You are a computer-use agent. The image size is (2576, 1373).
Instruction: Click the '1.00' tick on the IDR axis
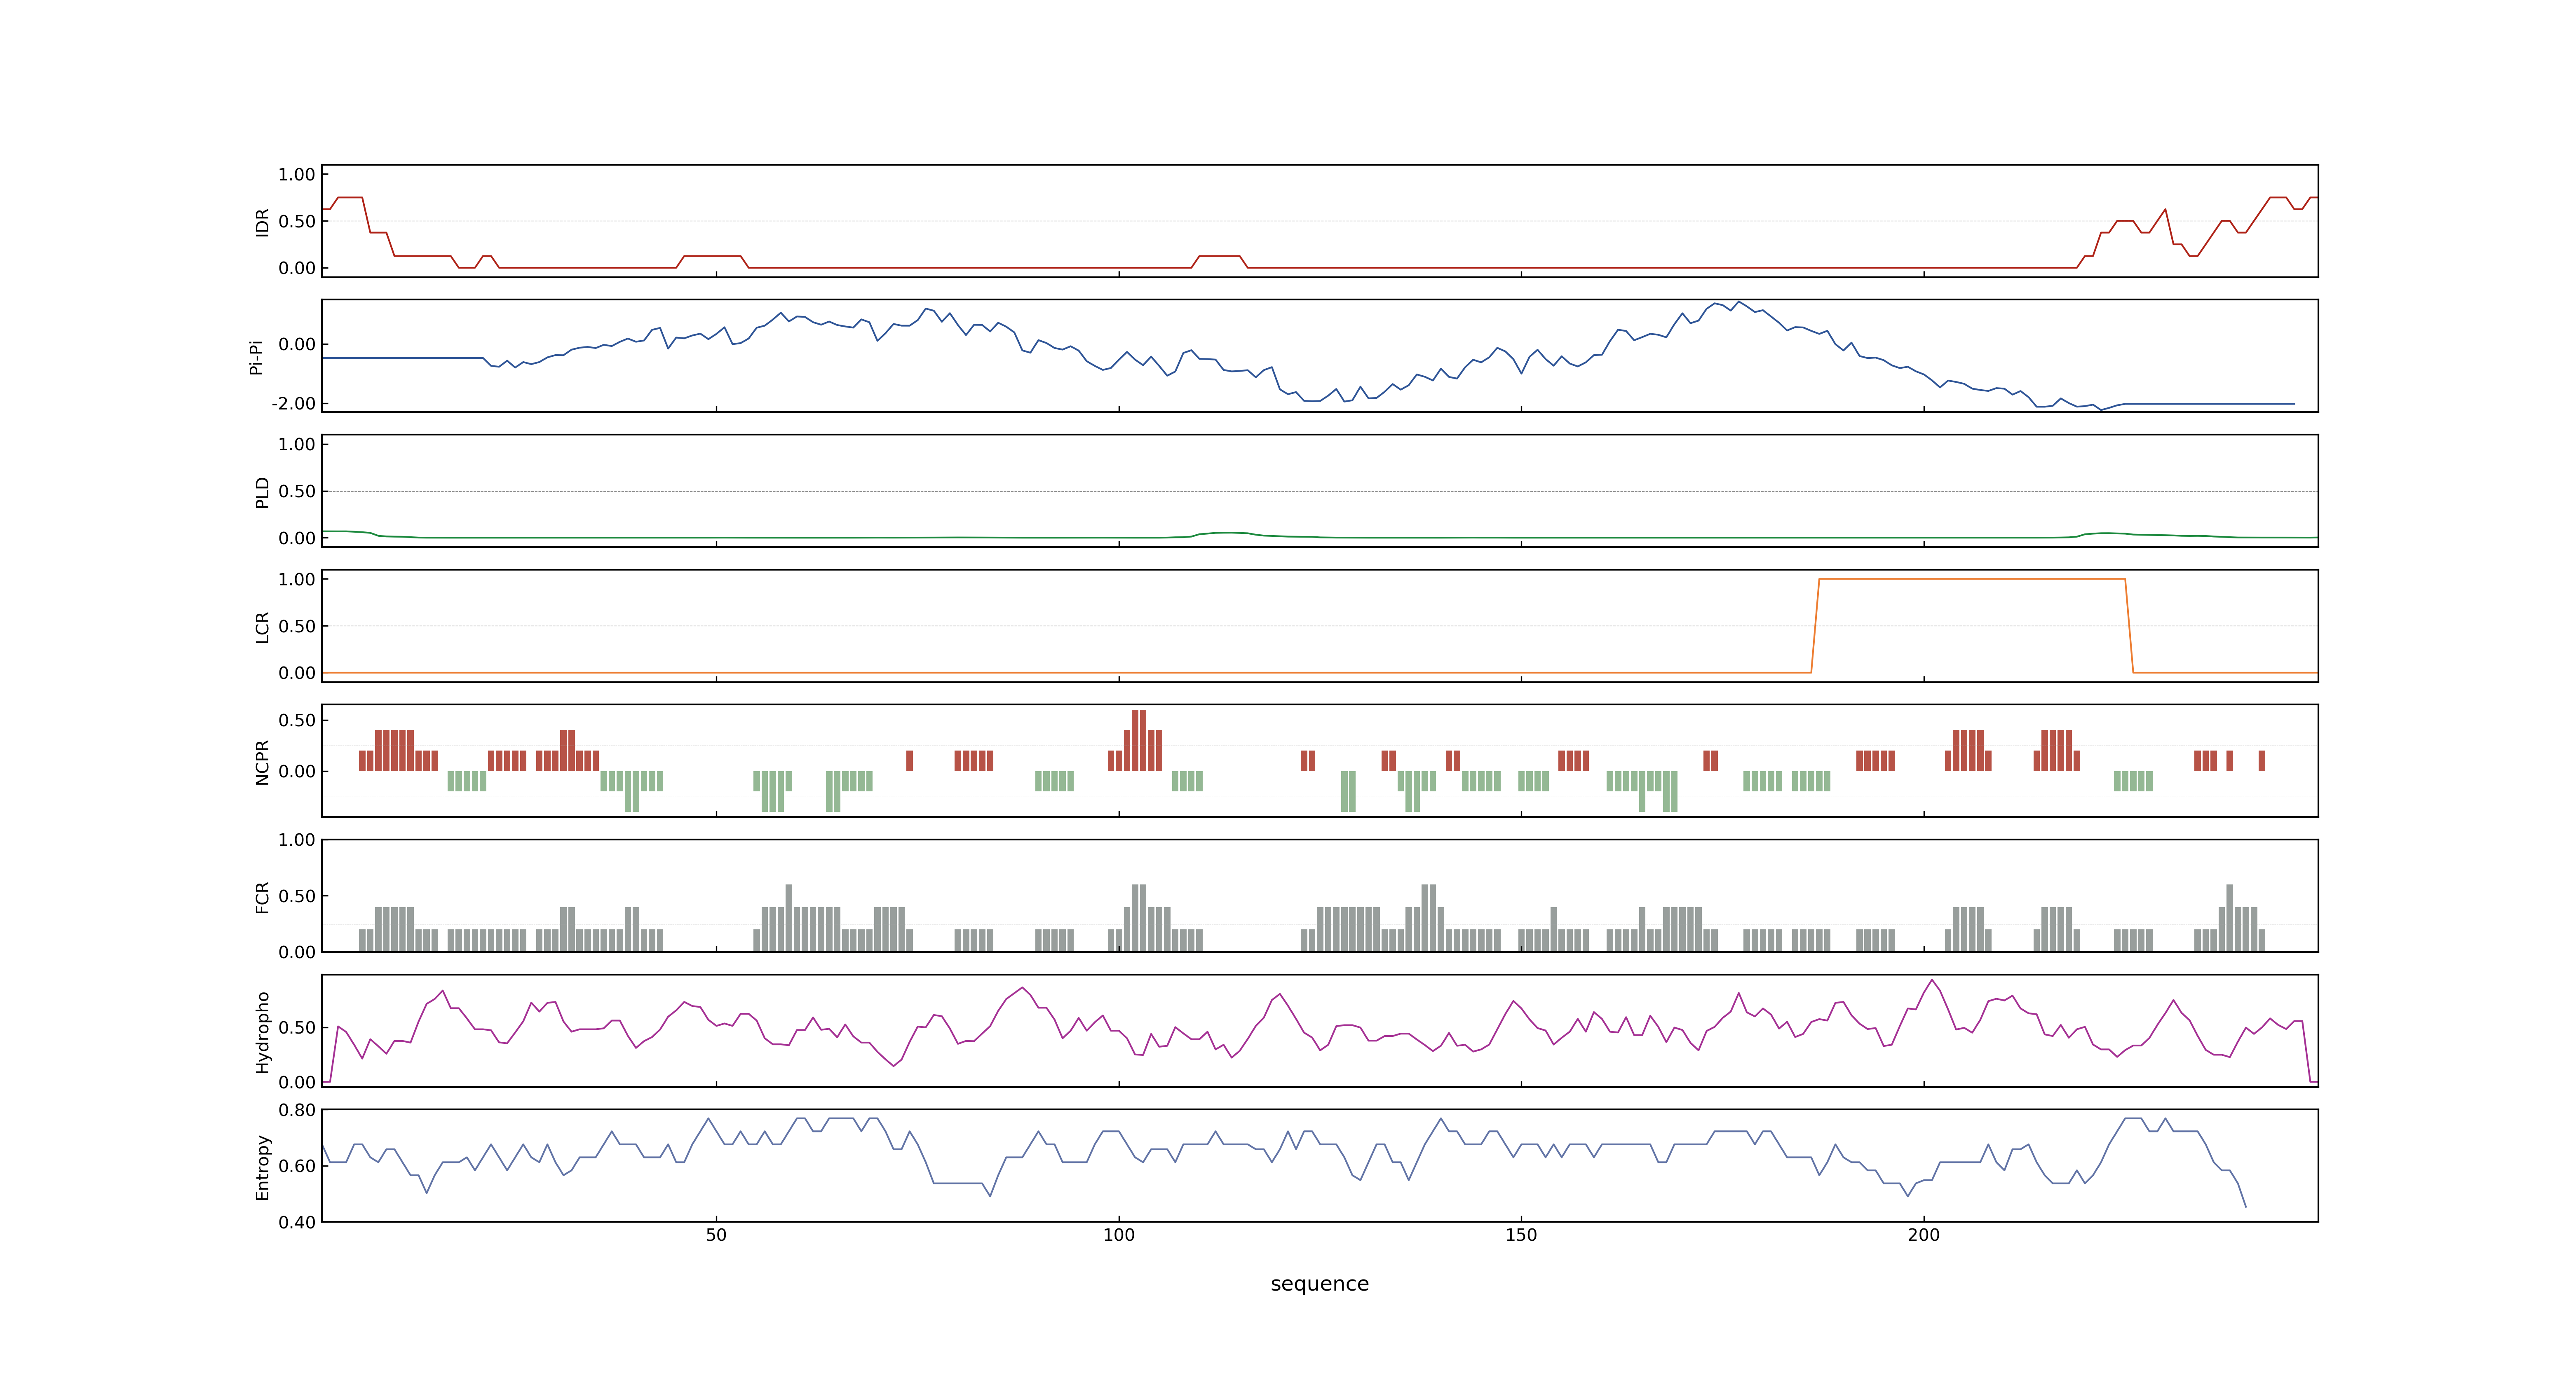(x=297, y=175)
